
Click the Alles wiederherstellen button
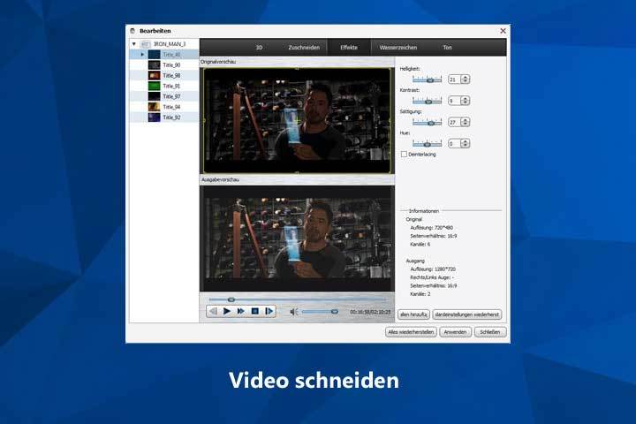coord(411,332)
